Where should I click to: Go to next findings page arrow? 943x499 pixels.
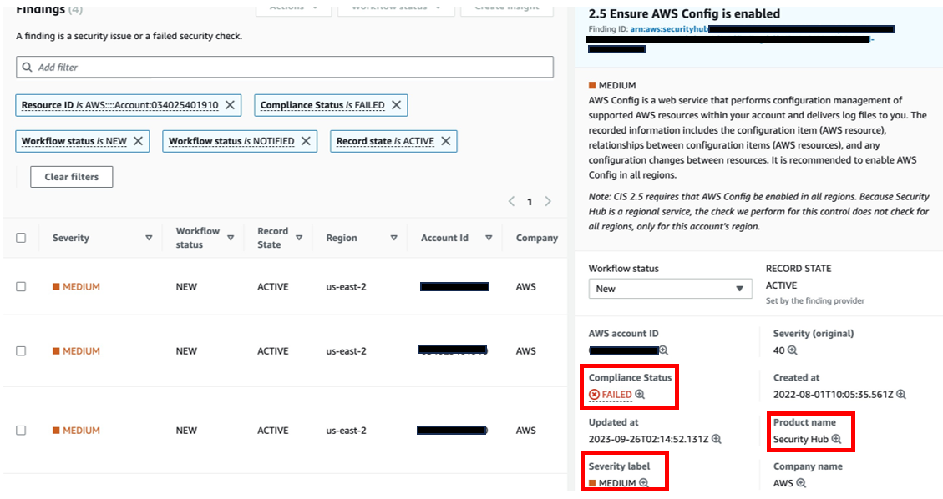(x=548, y=202)
